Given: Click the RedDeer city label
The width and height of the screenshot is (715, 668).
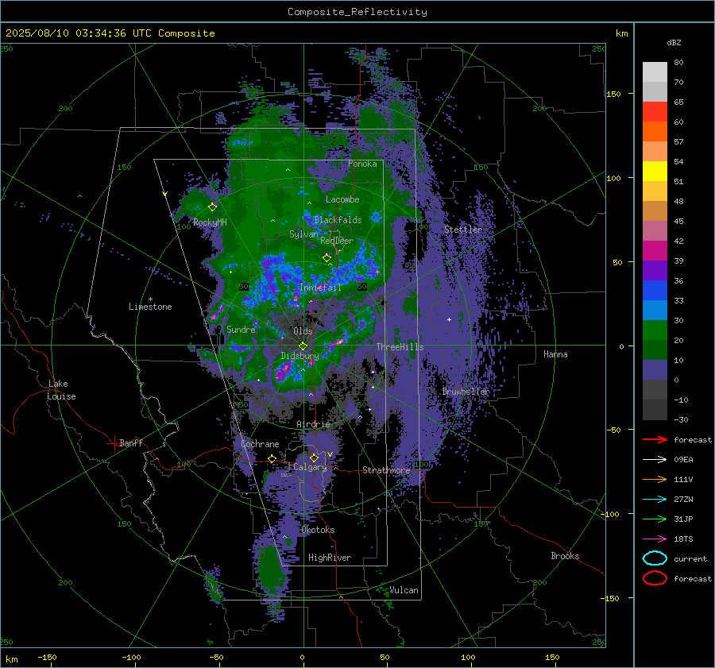Looking at the screenshot, I should pyautogui.click(x=337, y=241).
